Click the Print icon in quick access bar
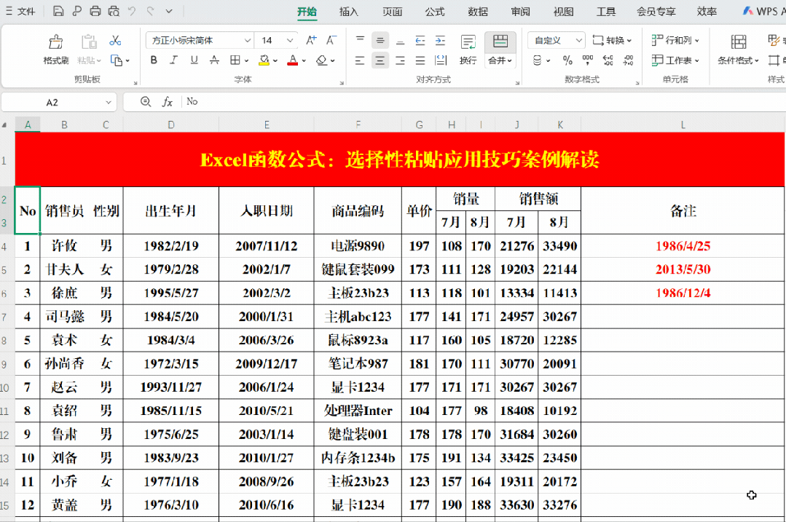786x522 pixels. tap(95, 12)
